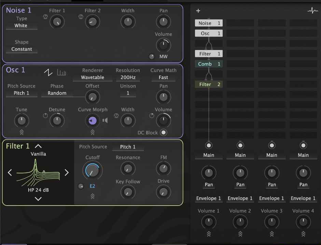Expand modulation arrows under Curve Morph knob

click(93, 132)
